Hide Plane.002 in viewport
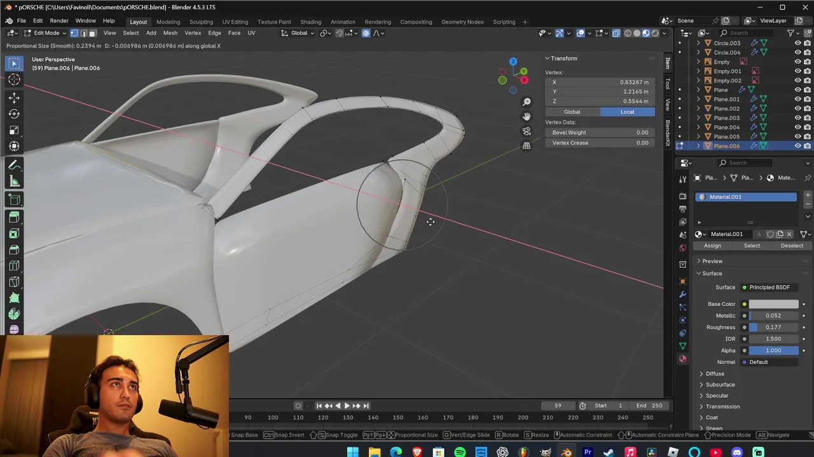Screen dimensions: 814x457 797,109
